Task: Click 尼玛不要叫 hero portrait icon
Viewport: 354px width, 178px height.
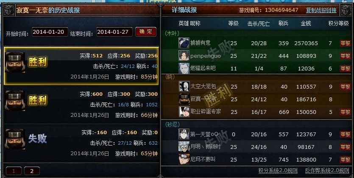Action: tap(184, 159)
